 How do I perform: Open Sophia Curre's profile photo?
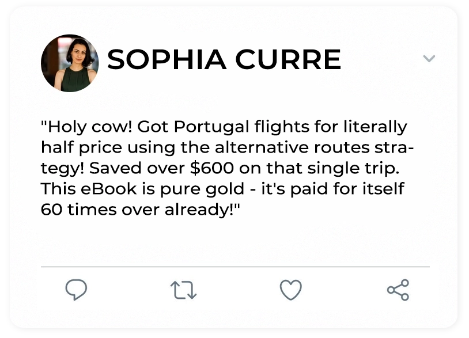(69, 62)
